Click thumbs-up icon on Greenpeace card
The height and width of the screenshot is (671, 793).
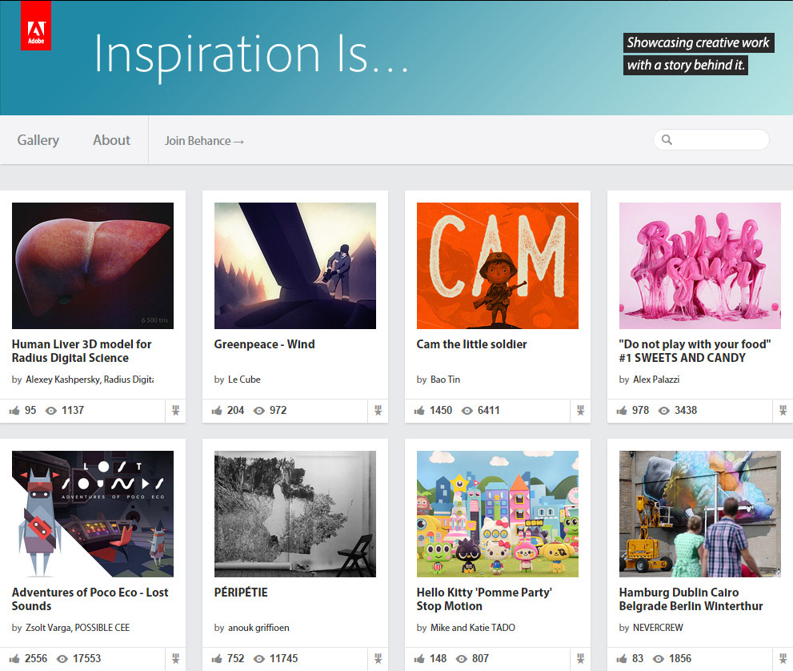[217, 411]
